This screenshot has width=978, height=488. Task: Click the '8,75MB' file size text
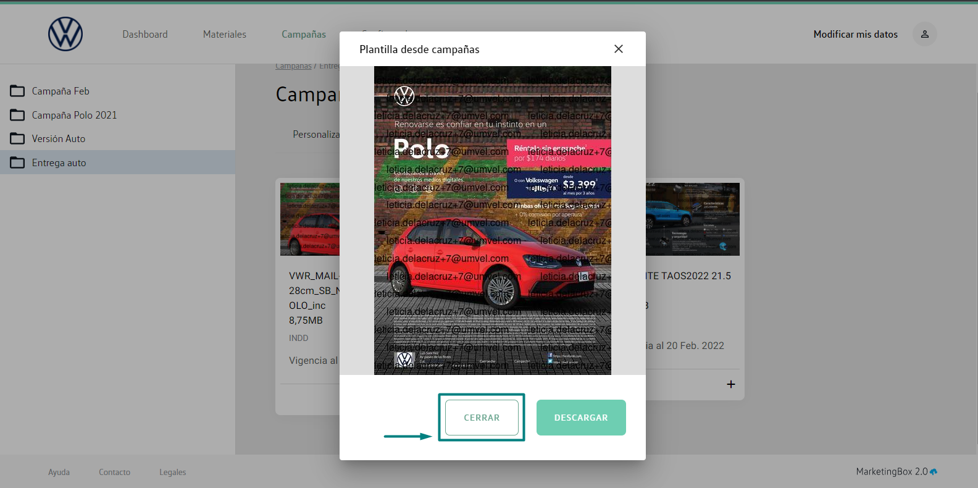306,321
